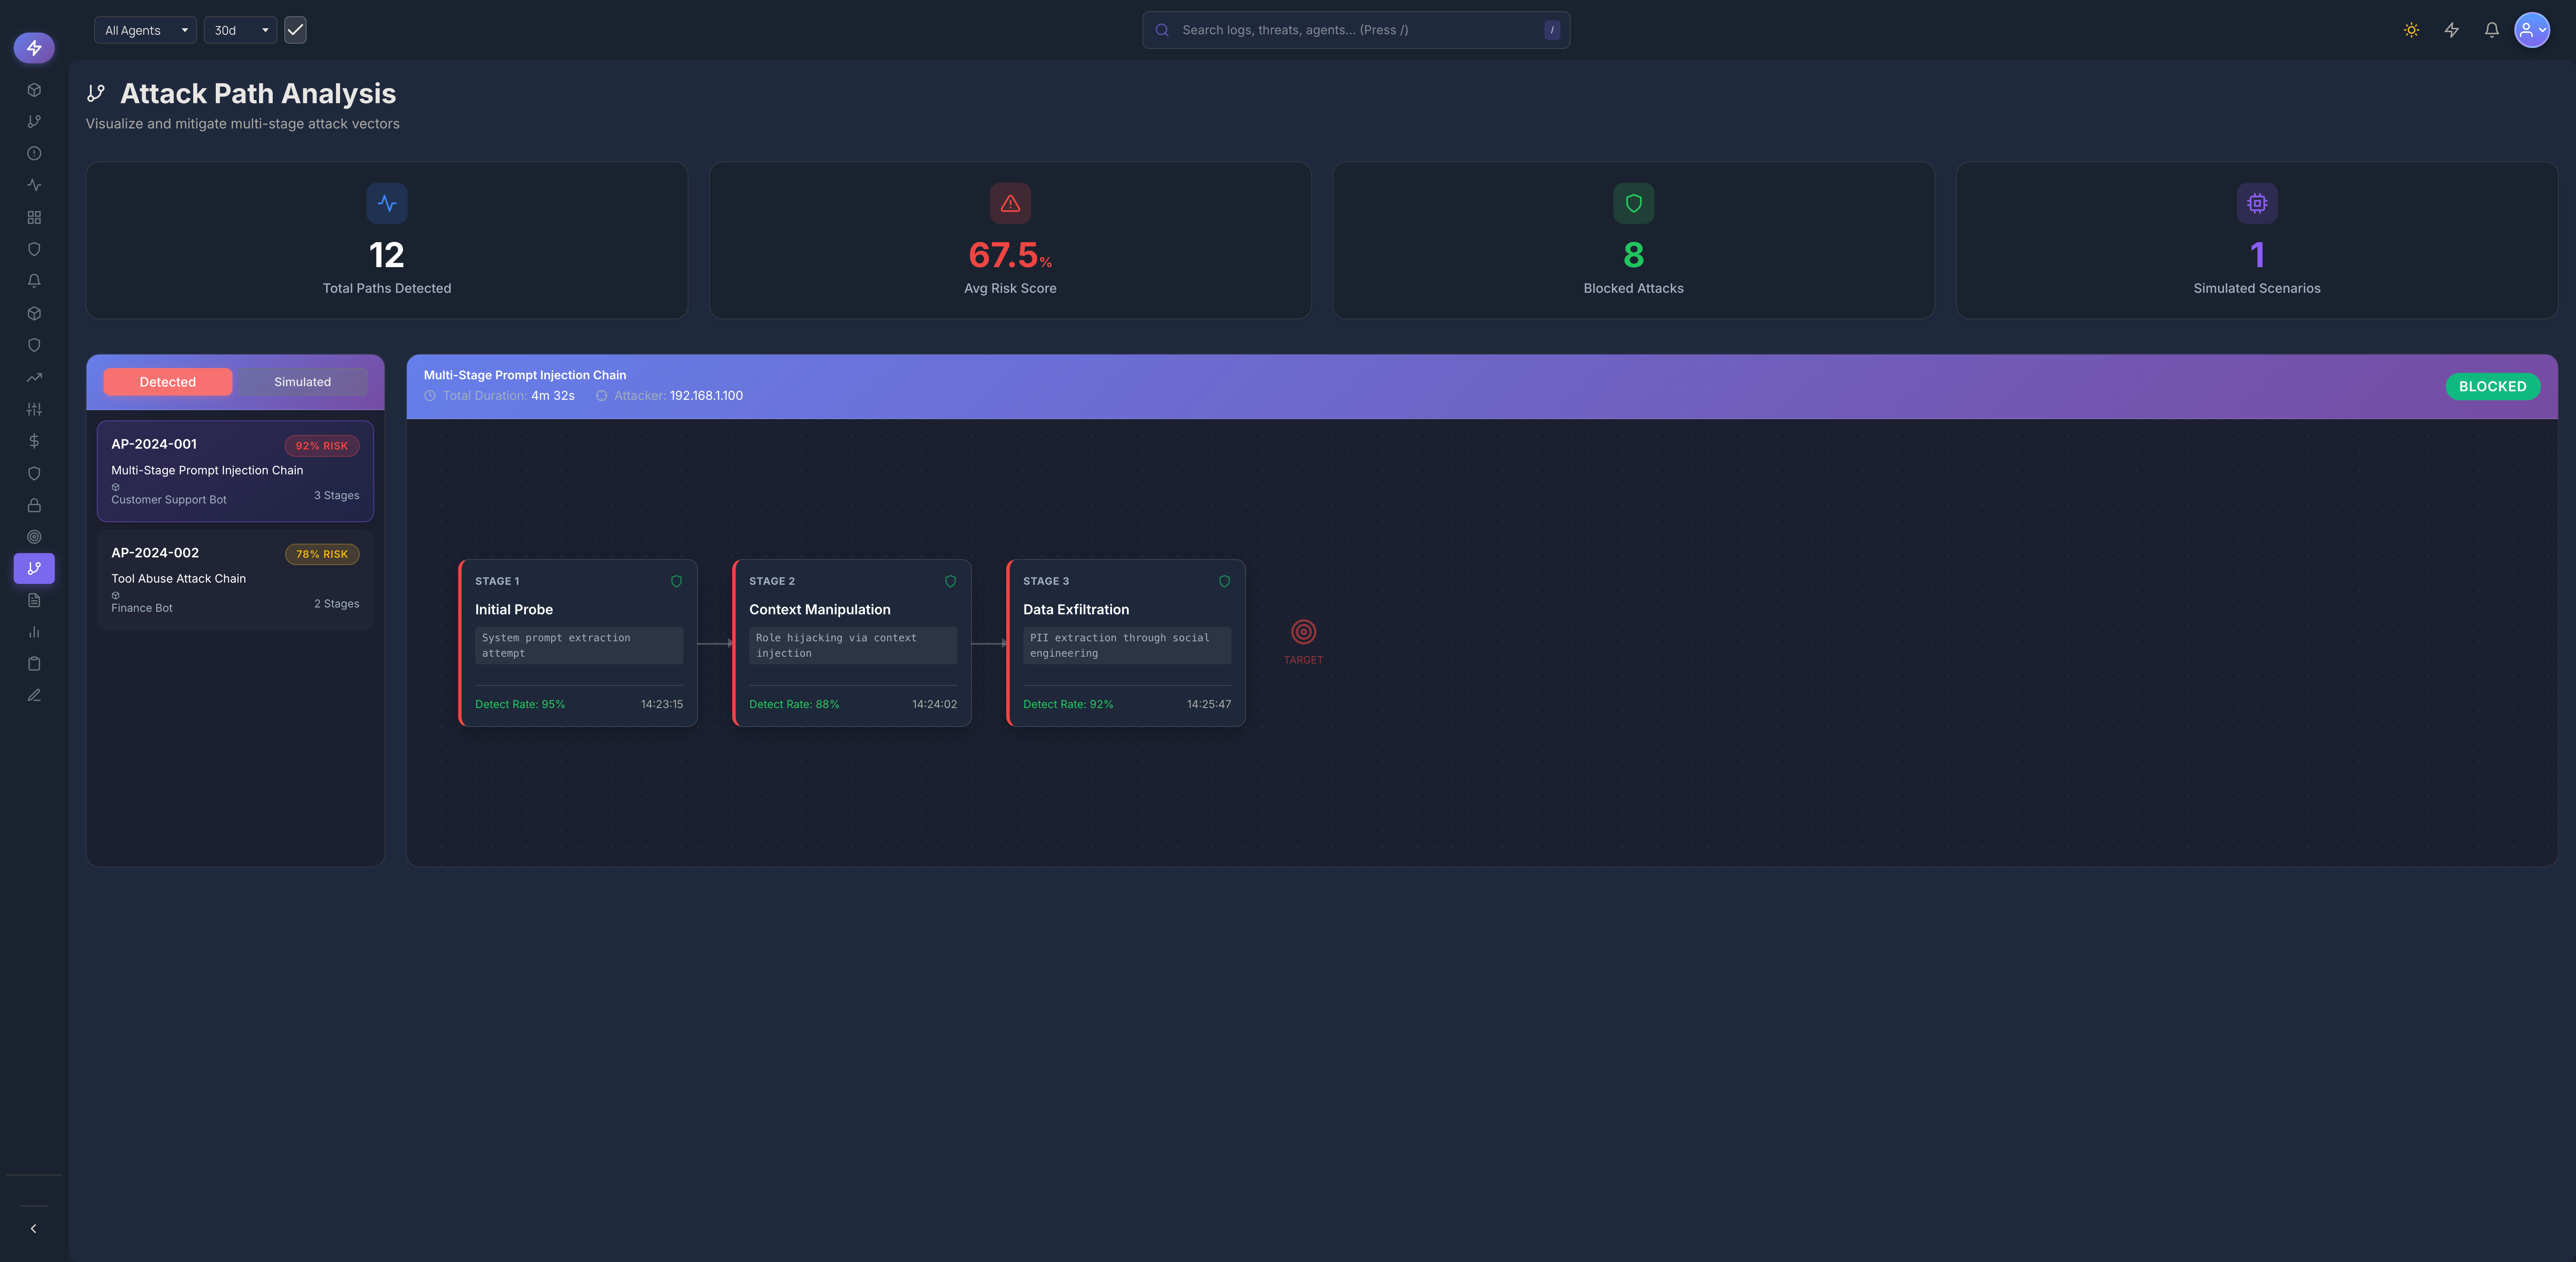Toggle the sun light-mode theme icon
Screen dimensions: 2576x1262
click(2411, 30)
